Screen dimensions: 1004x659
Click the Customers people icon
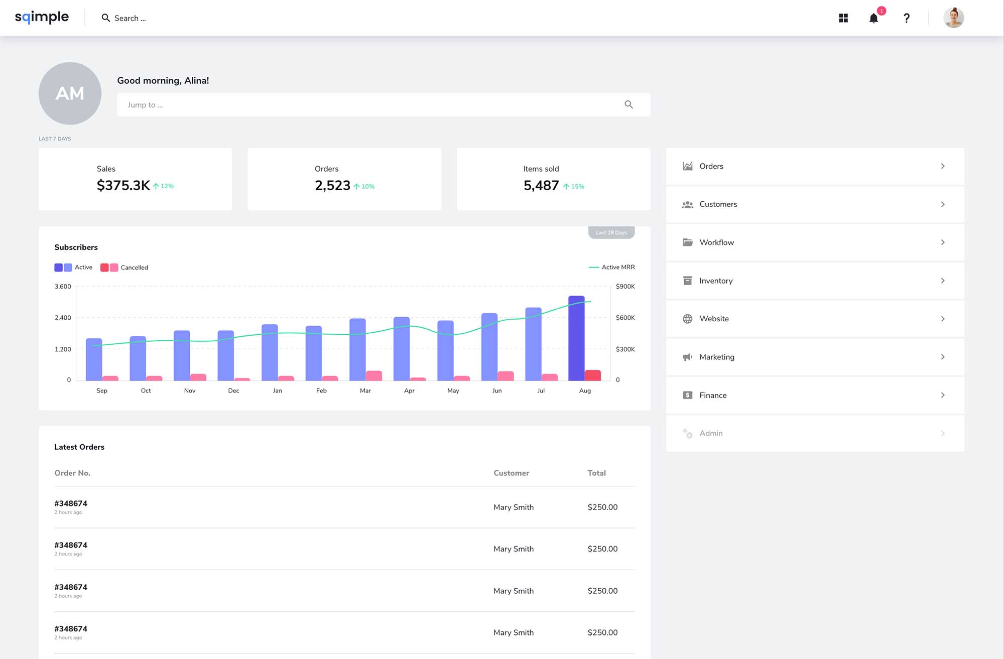click(687, 204)
